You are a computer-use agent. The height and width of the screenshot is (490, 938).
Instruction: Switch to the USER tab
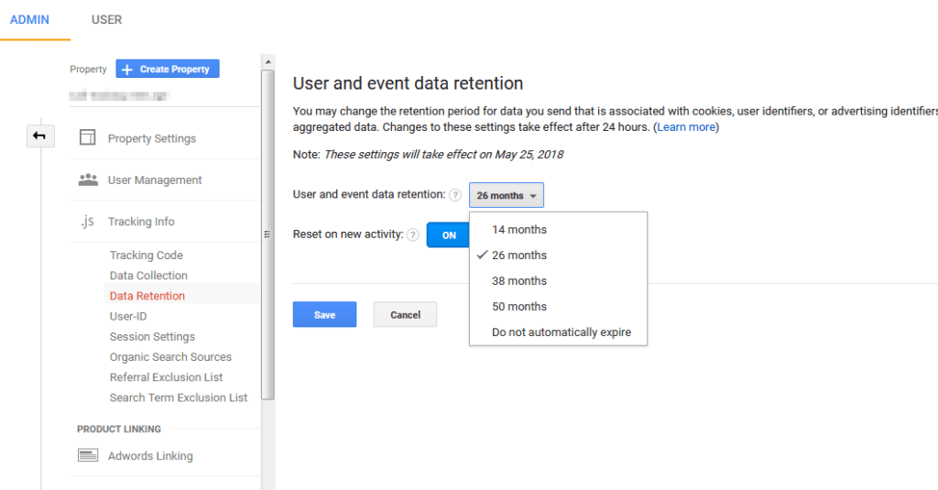coord(106,20)
